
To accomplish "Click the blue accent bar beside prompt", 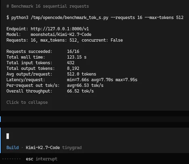I will (x=0, y=140).
